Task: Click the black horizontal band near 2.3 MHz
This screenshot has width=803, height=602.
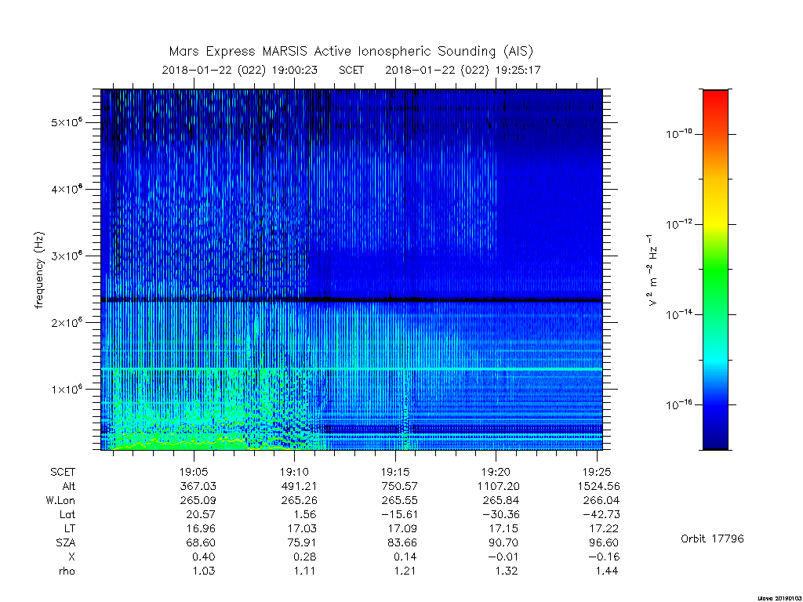Action: pos(351,299)
